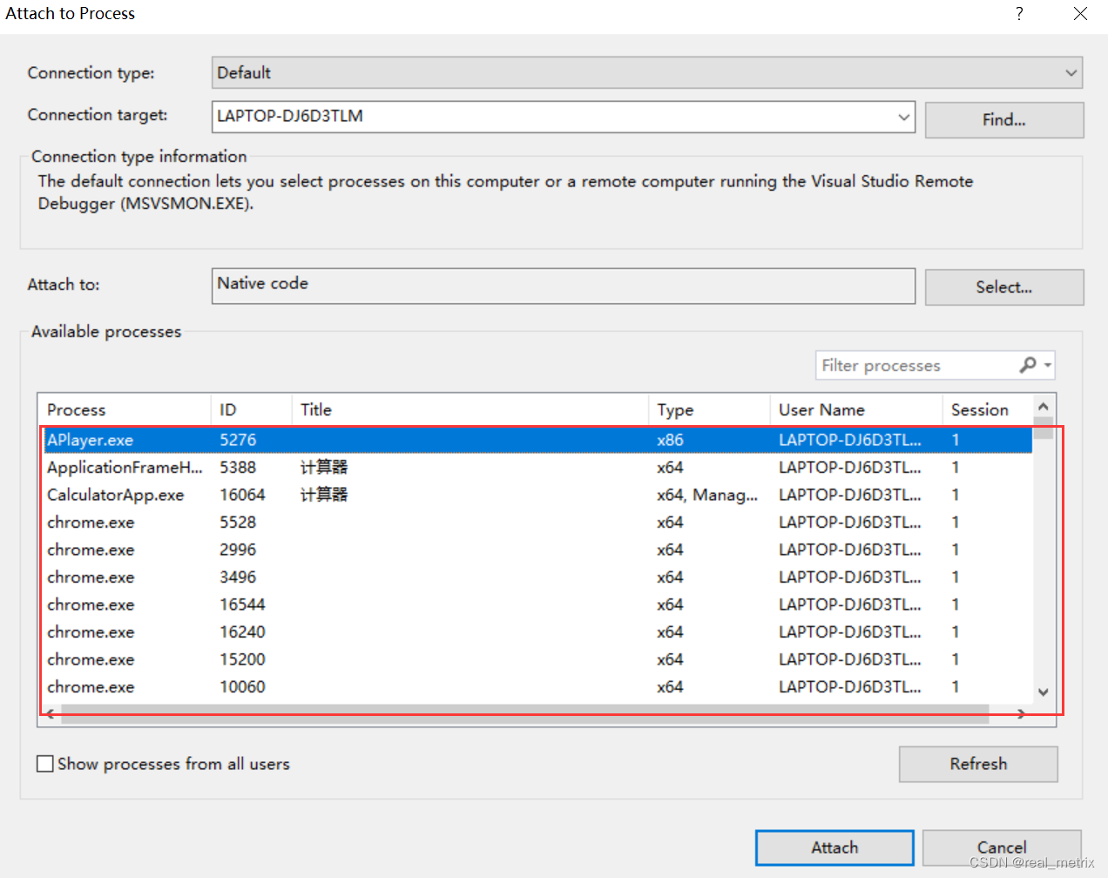
Task: Sort by the Process column header
Action: [124, 410]
